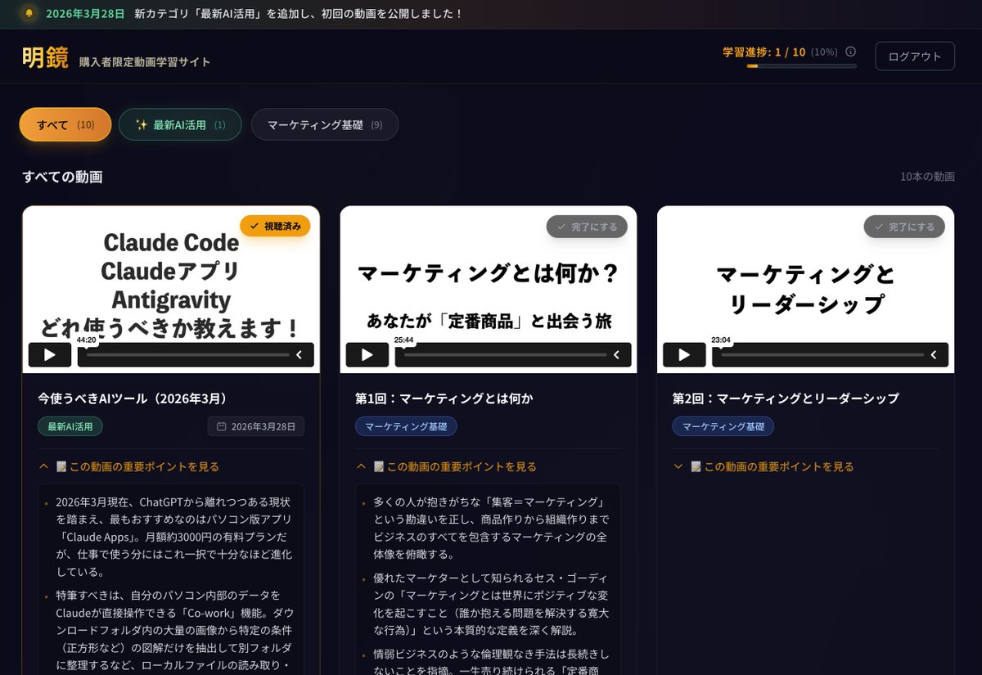The image size is (982, 675).
Task: Click the learning progress info icon
Action: tap(850, 52)
